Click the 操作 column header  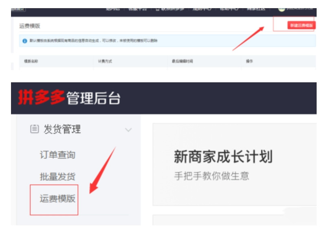249,61
